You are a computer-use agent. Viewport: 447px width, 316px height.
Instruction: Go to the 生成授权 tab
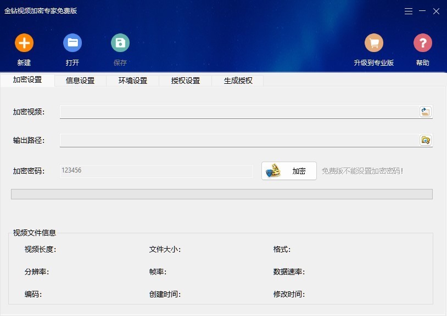tap(238, 81)
